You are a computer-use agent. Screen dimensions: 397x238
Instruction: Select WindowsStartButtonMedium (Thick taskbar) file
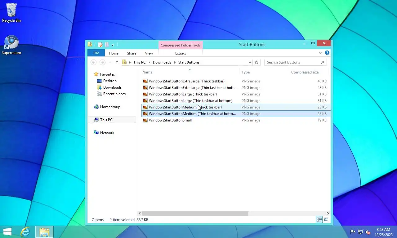click(236, 107)
